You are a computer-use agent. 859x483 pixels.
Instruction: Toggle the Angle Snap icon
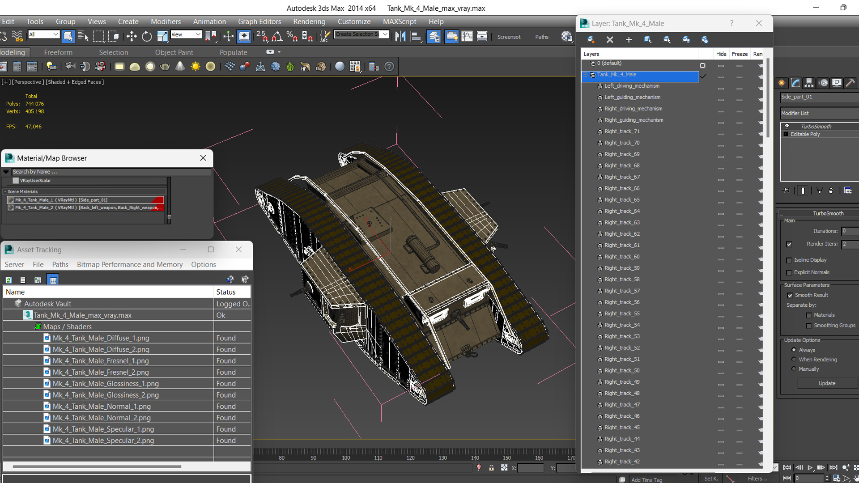277,37
